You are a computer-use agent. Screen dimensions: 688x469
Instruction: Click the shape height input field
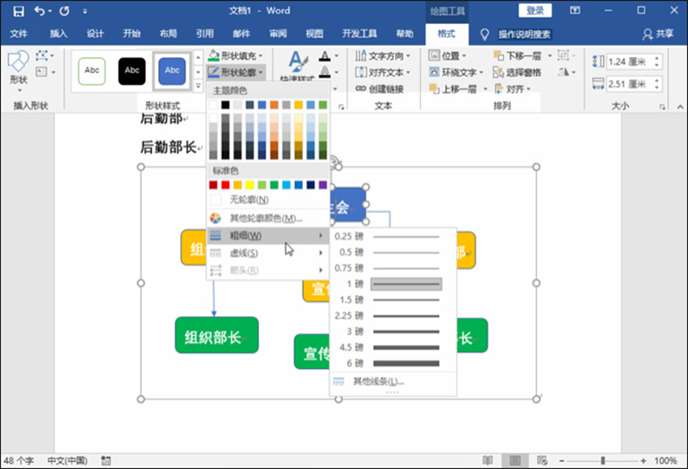(x=630, y=62)
